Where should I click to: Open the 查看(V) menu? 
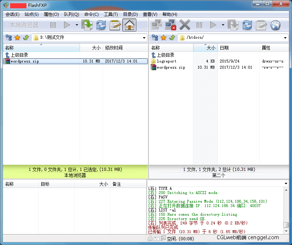(x=150, y=14)
